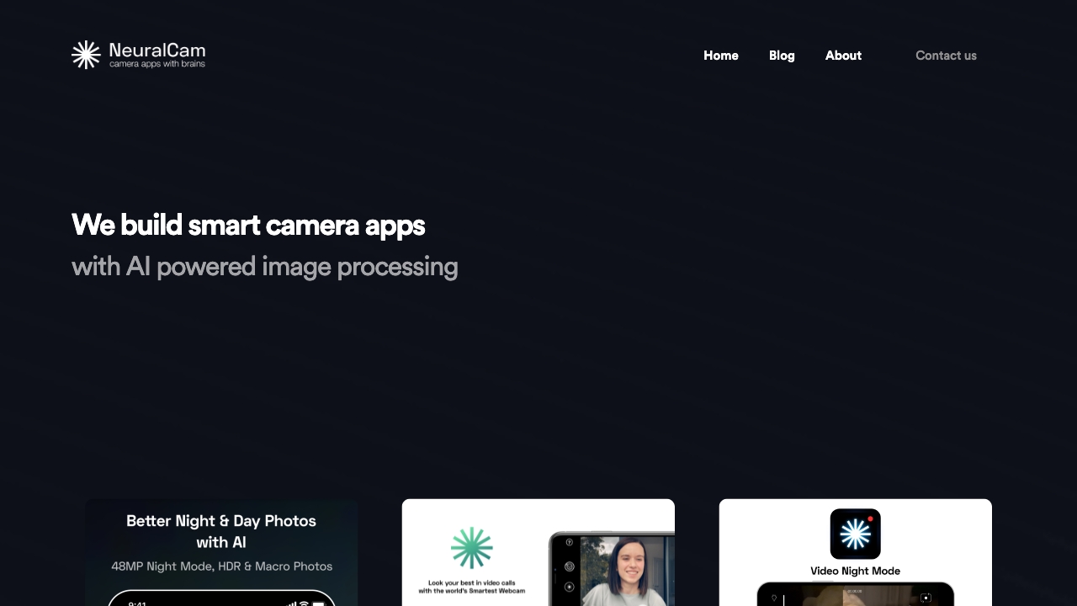Click the Video Night Mode app icon
Image resolution: width=1077 pixels, height=606 pixels.
pyautogui.click(x=856, y=534)
